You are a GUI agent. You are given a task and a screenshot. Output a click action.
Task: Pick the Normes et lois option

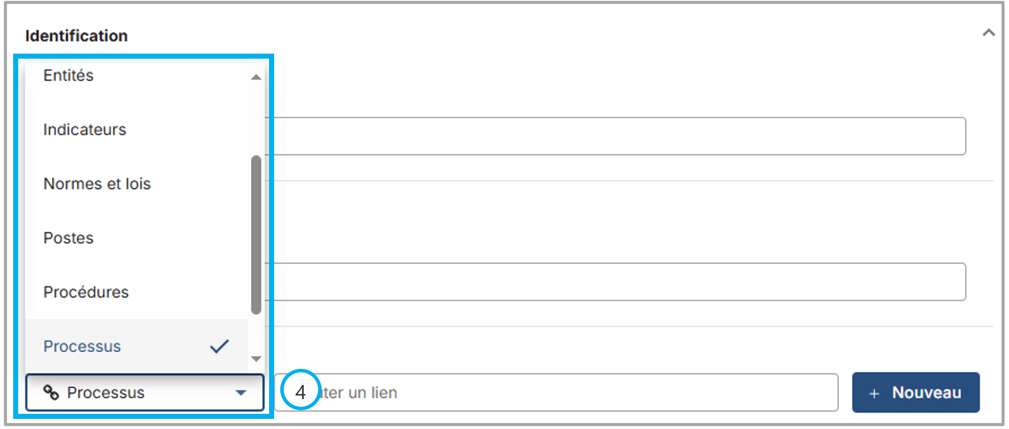click(x=97, y=184)
